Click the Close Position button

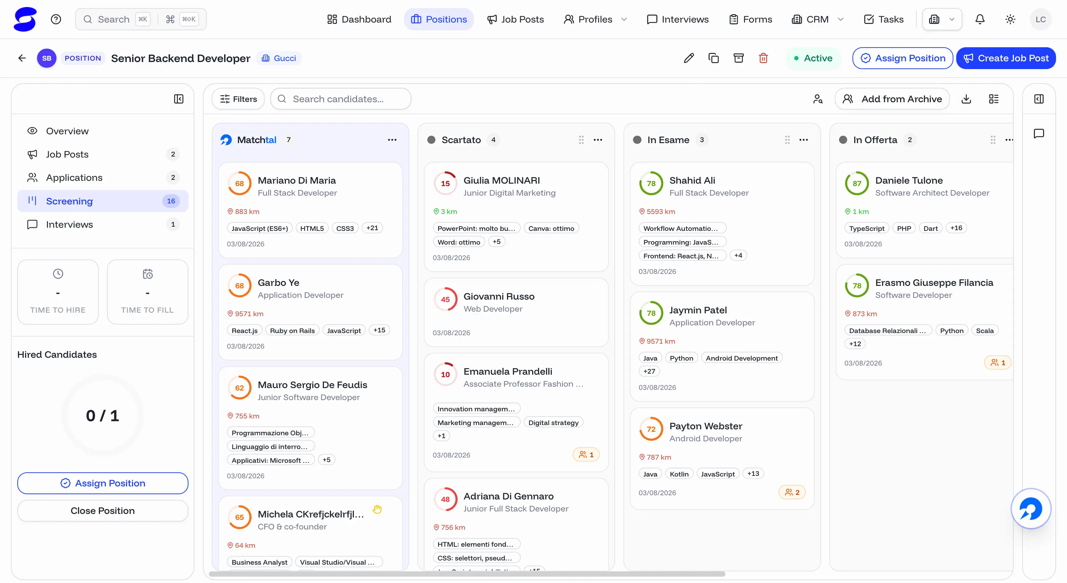pyautogui.click(x=103, y=511)
